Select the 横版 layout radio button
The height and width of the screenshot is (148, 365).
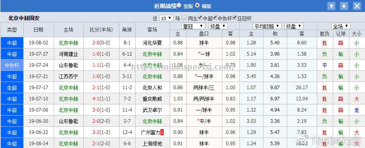(x=197, y=5)
